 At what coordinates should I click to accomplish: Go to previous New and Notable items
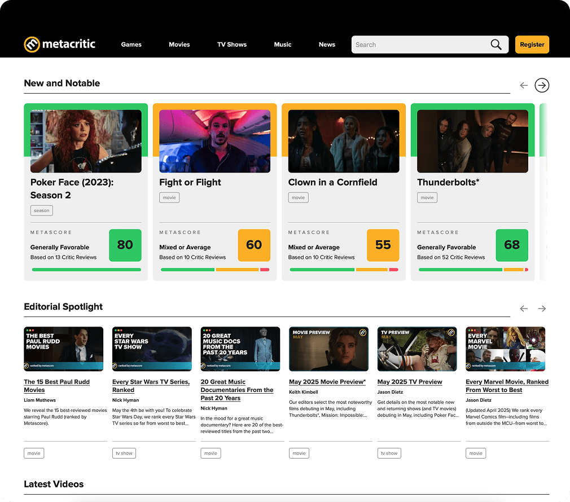click(x=524, y=85)
